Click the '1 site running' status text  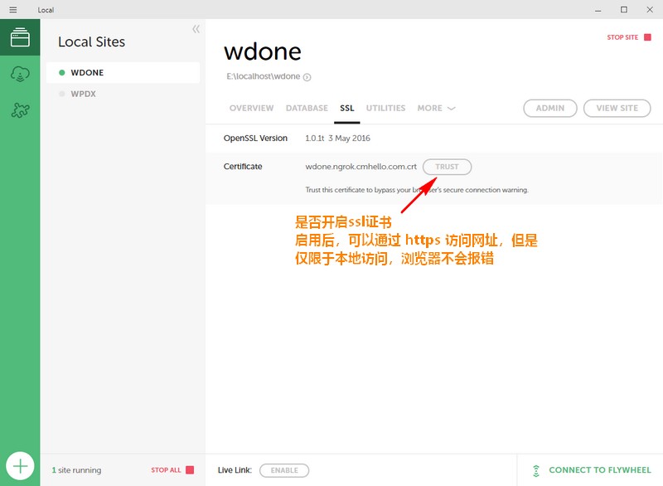[76, 470]
